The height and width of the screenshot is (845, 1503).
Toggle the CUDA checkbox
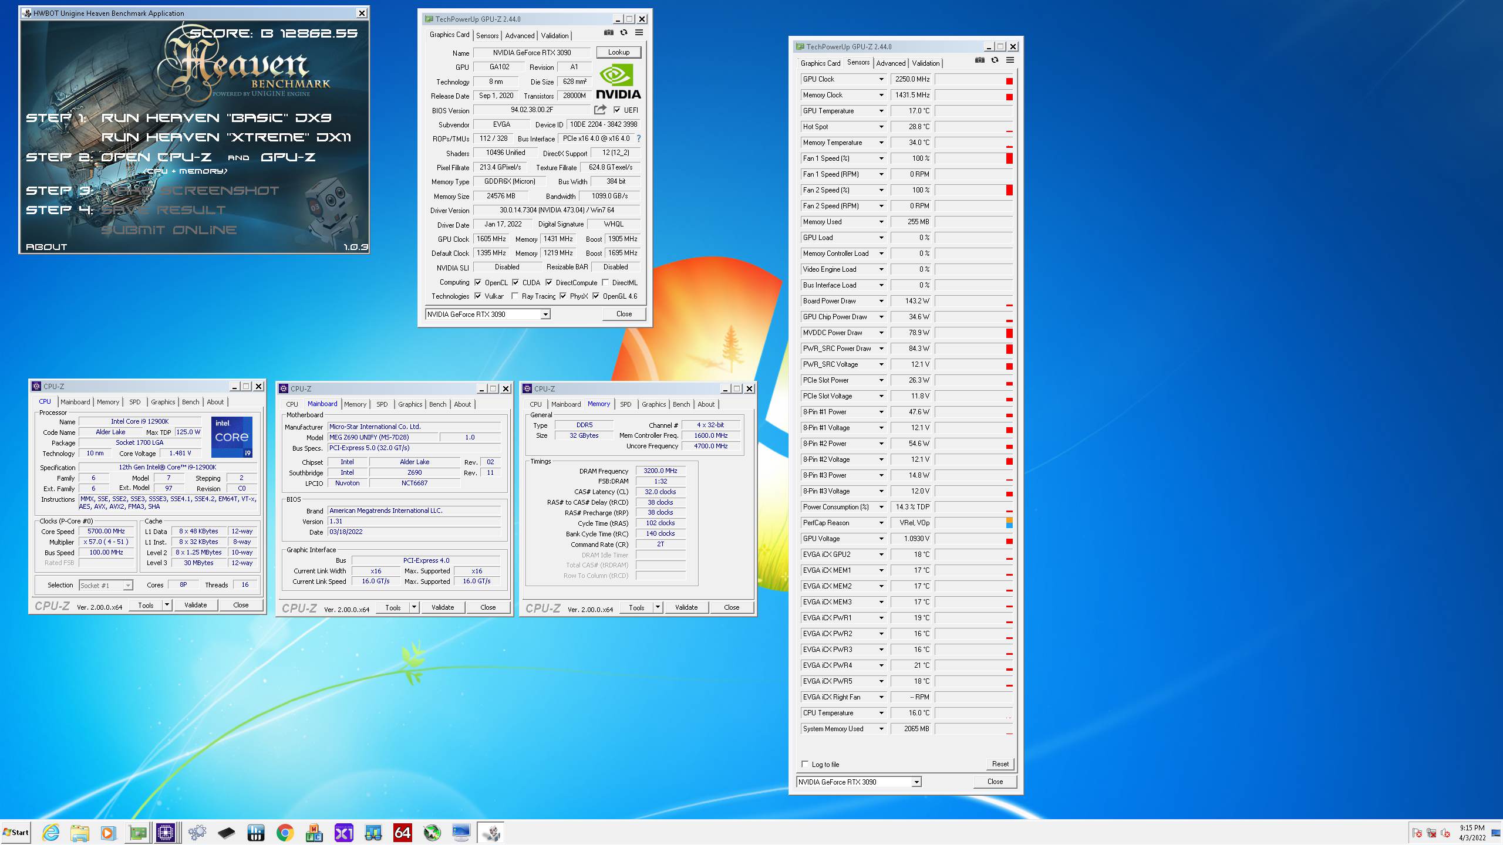coord(515,282)
